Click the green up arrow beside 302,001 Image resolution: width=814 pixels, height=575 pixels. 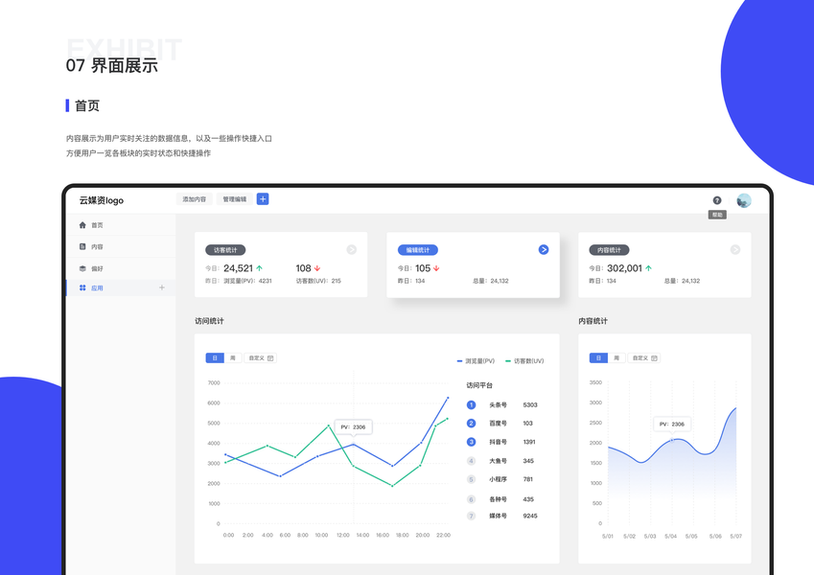(x=648, y=268)
